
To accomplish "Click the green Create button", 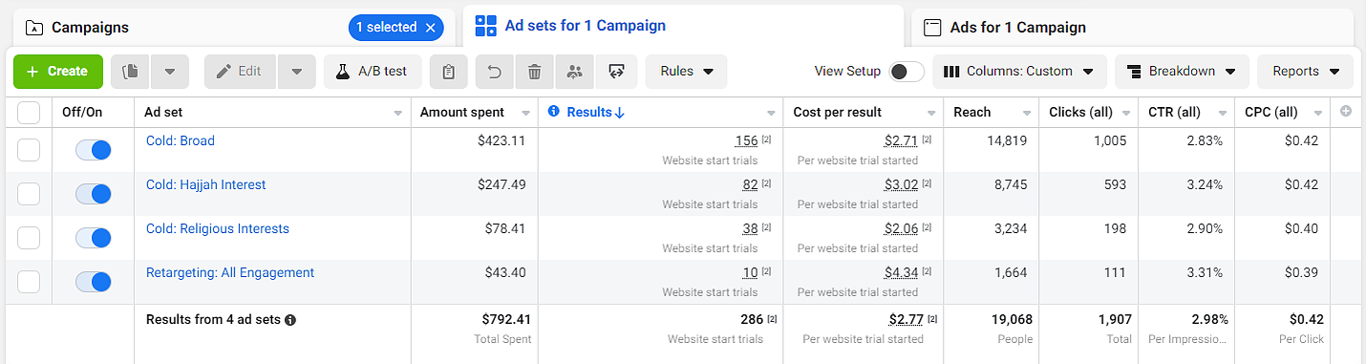I will (x=58, y=72).
